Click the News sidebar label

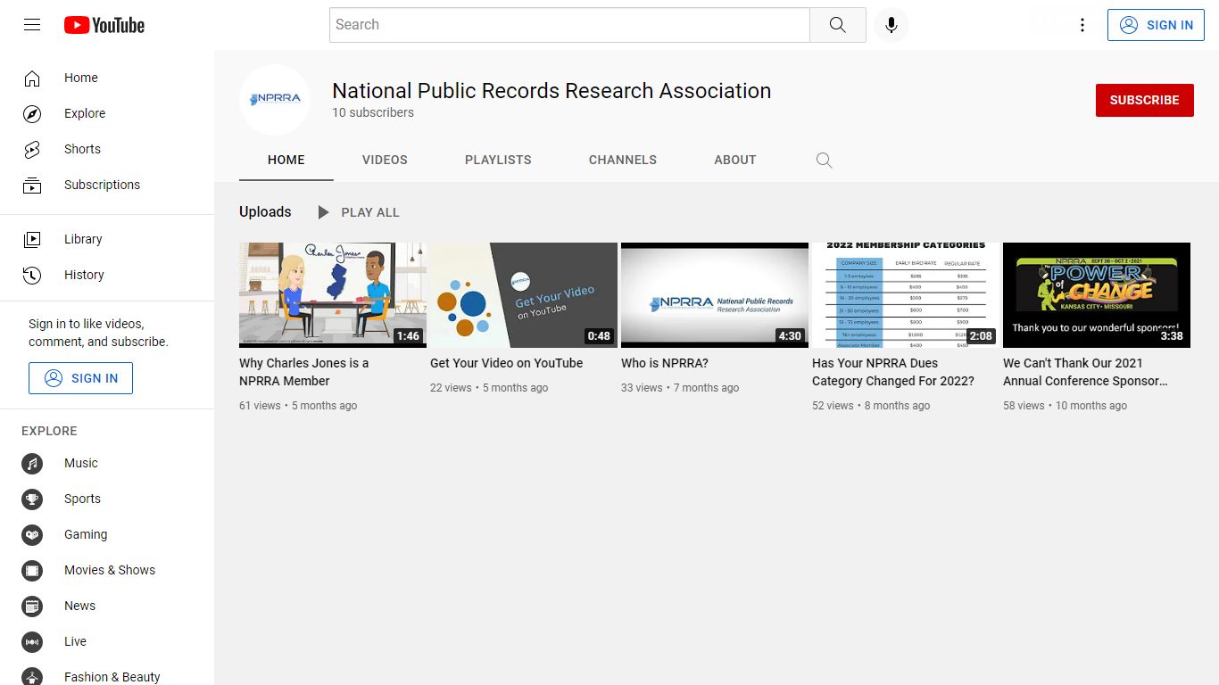[79, 606]
